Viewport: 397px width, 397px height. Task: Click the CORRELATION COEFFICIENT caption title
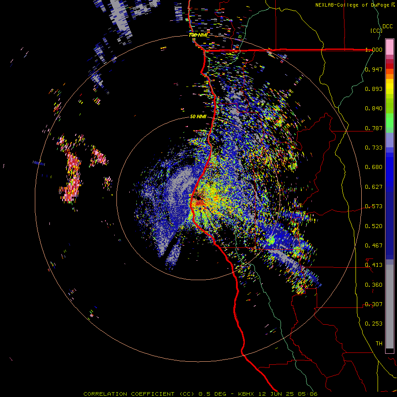129,394
